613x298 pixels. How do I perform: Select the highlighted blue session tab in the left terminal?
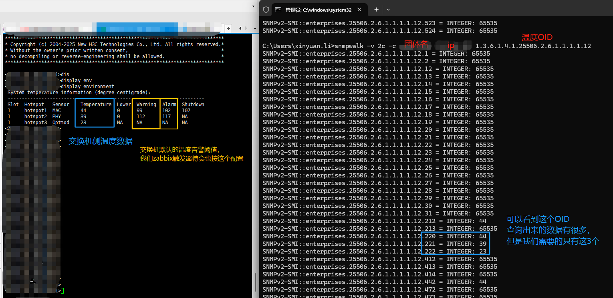pyautogui.click(x=136, y=28)
